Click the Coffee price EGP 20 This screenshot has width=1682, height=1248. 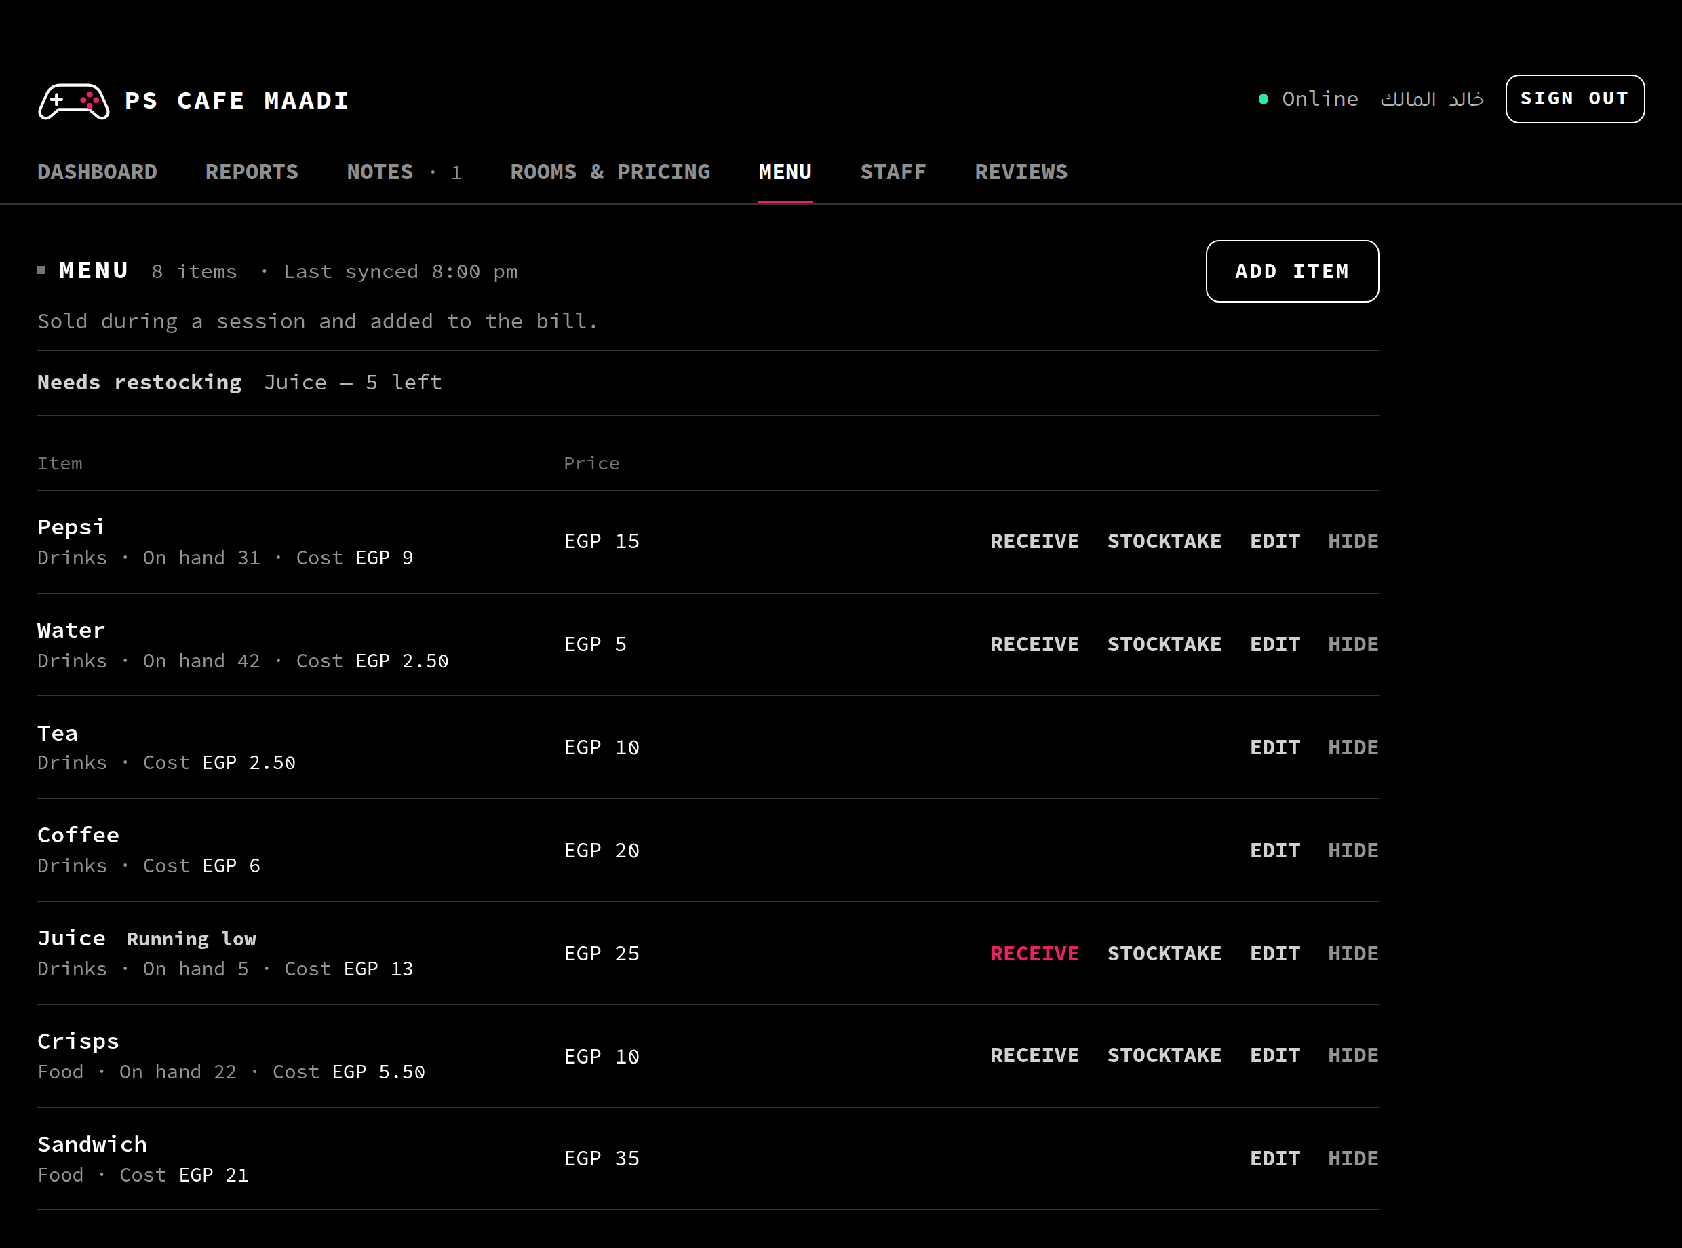tap(602, 851)
